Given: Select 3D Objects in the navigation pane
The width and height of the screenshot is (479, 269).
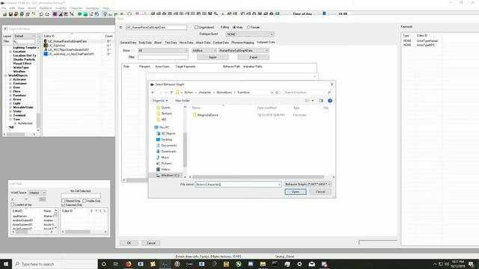Looking at the screenshot, I should click(x=168, y=133).
